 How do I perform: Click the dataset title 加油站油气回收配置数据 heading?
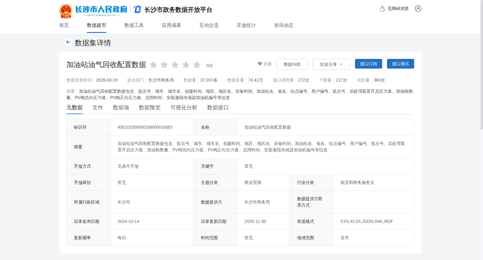pyautogui.click(x=106, y=65)
